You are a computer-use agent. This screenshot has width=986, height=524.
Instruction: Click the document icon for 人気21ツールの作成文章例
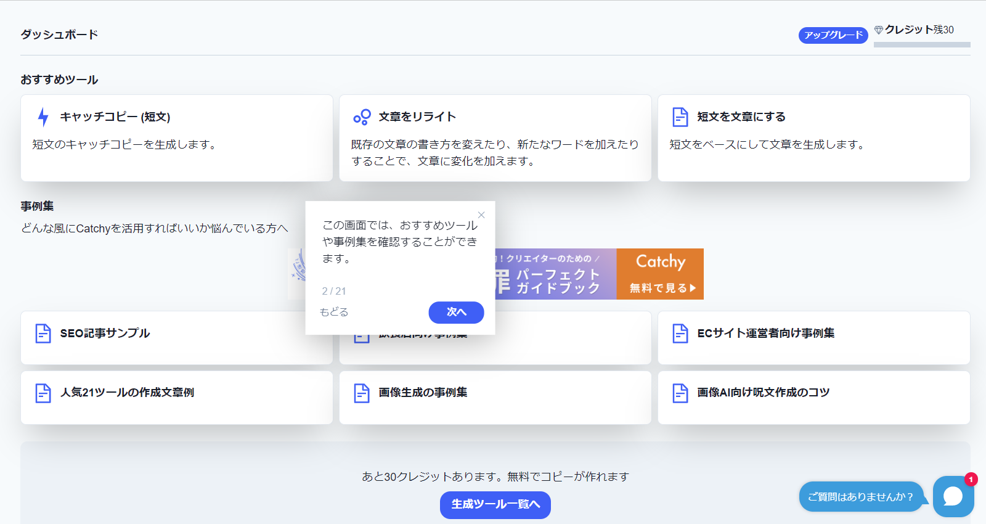coord(43,393)
